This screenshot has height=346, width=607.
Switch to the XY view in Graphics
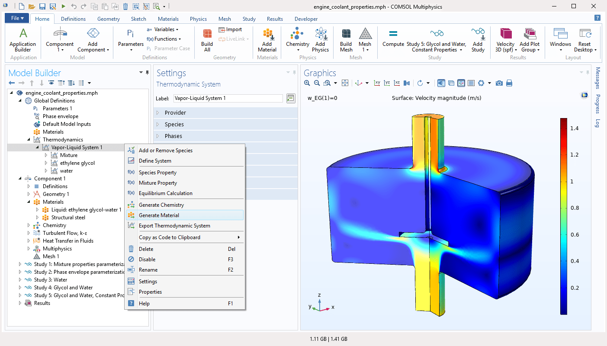(x=376, y=83)
